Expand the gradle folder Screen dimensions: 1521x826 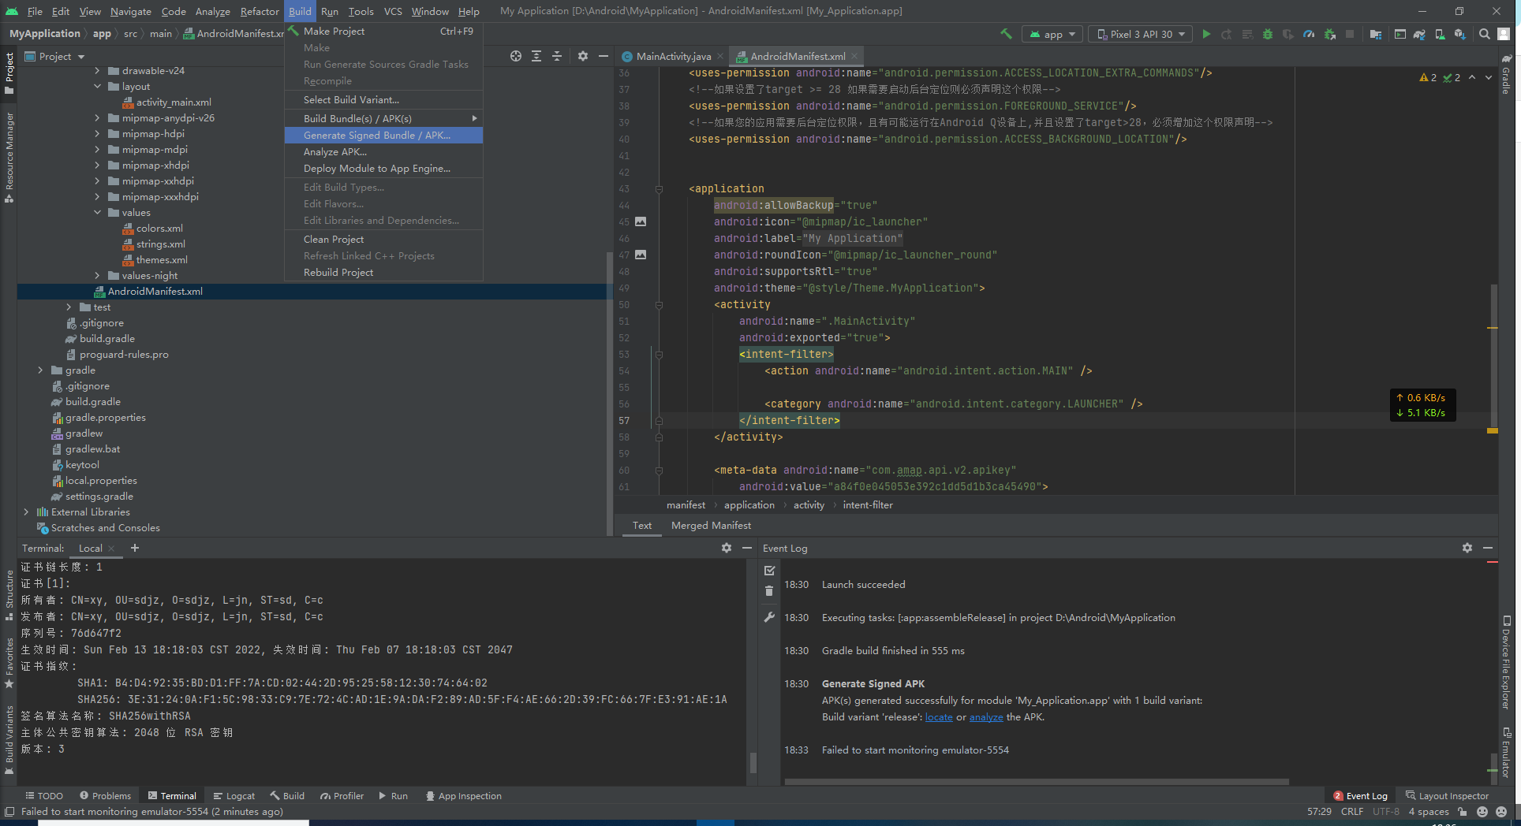click(x=41, y=370)
